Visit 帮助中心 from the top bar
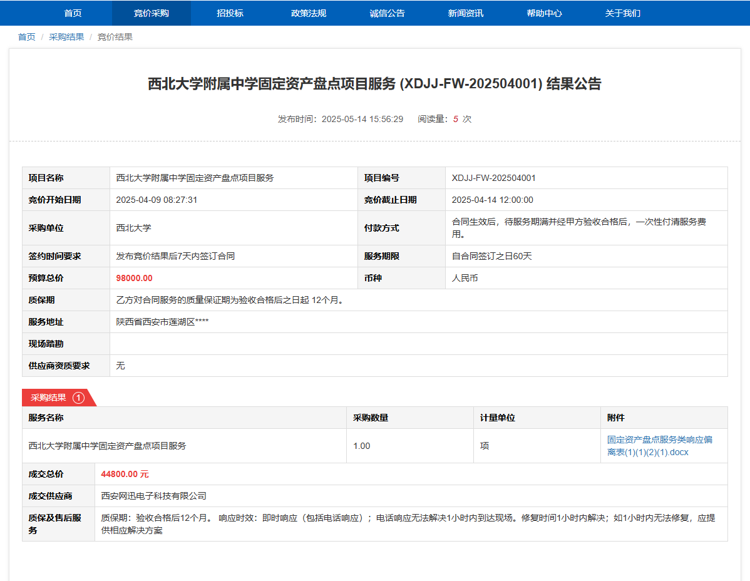Viewport: 750px width, 581px height. (544, 13)
